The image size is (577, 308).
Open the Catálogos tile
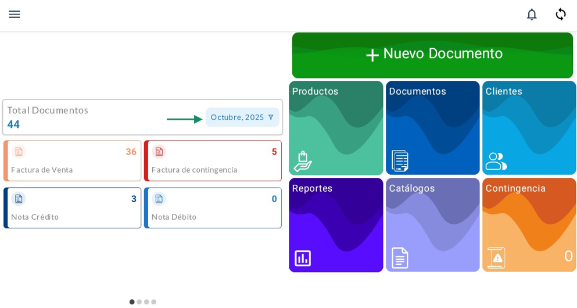(x=432, y=225)
